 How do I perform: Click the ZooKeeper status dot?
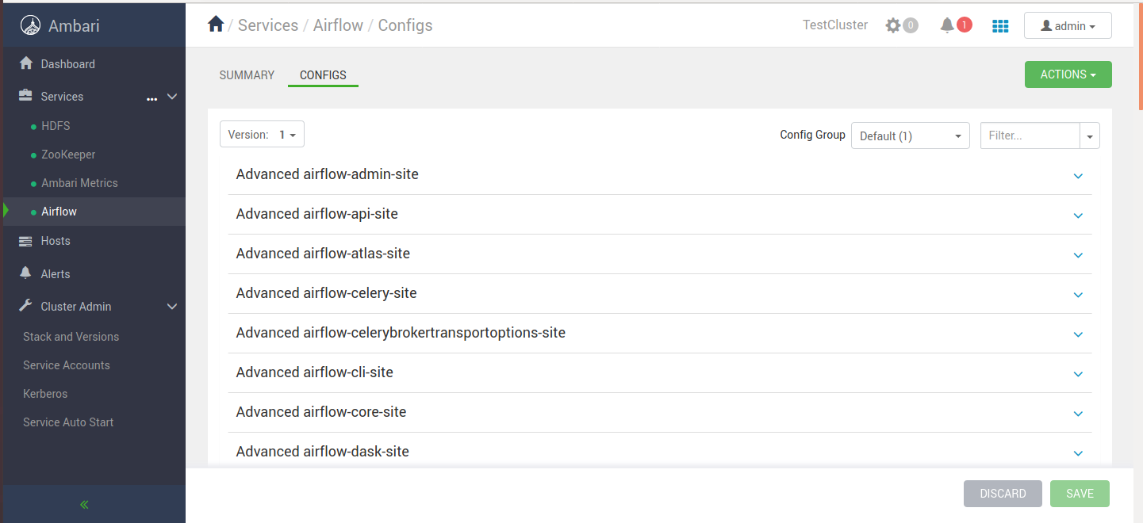pos(33,155)
